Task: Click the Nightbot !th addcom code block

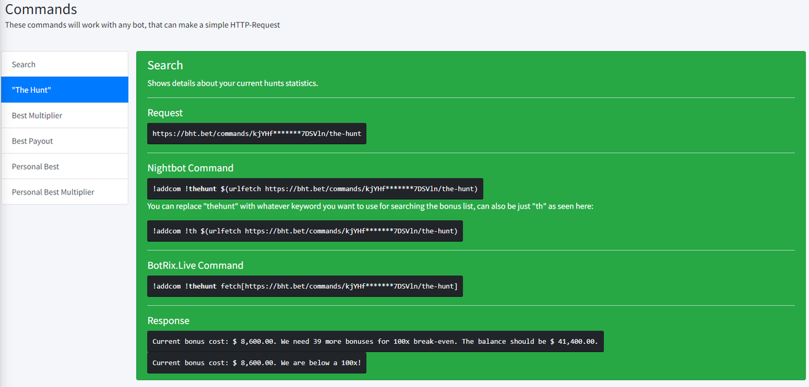Action: point(305,231)
